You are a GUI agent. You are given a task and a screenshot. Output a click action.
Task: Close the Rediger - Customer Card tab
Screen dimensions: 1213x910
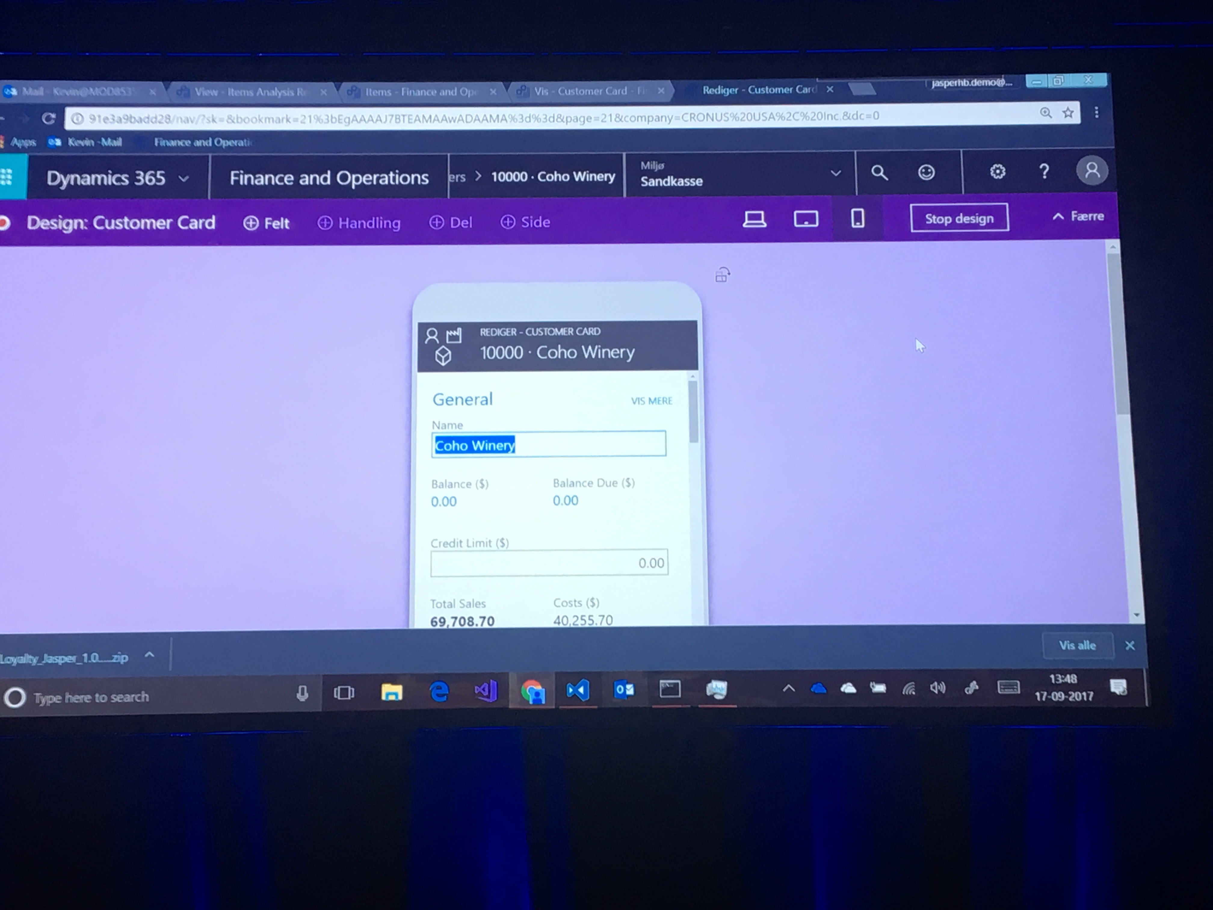point(830,89)
